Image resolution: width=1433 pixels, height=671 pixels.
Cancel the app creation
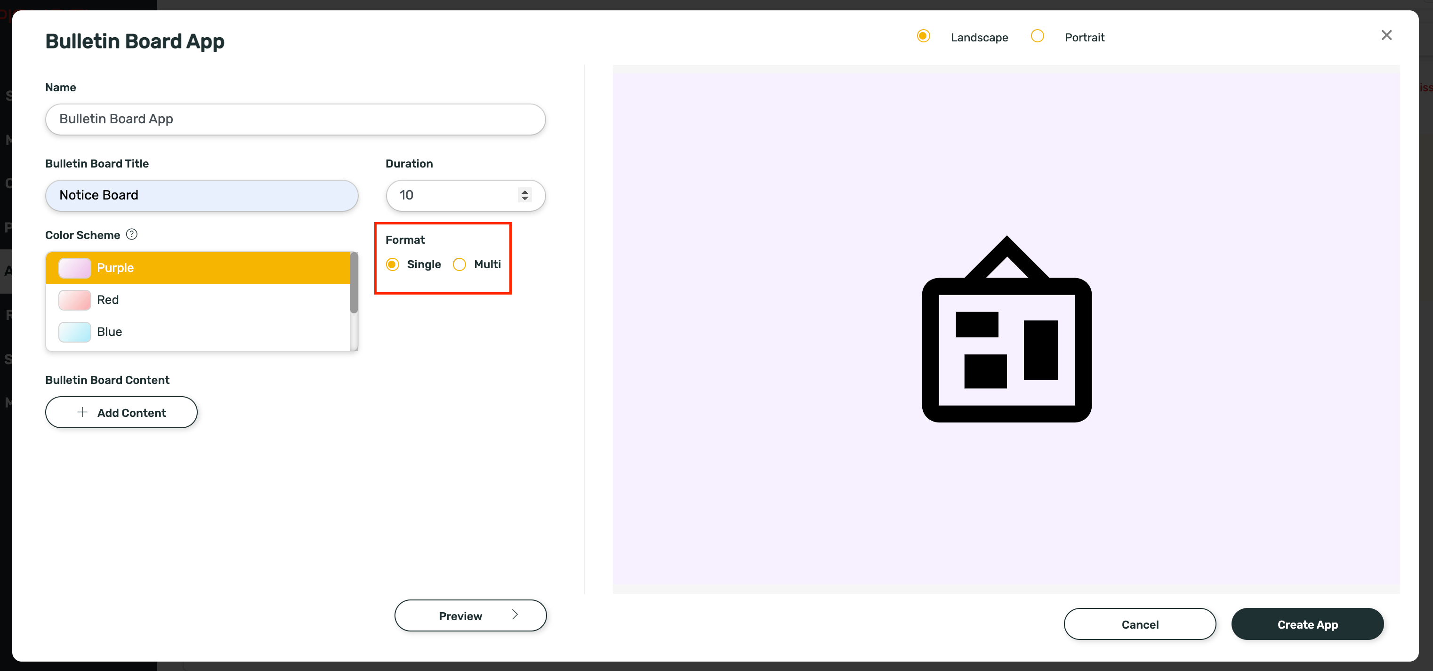[1139, 624]
